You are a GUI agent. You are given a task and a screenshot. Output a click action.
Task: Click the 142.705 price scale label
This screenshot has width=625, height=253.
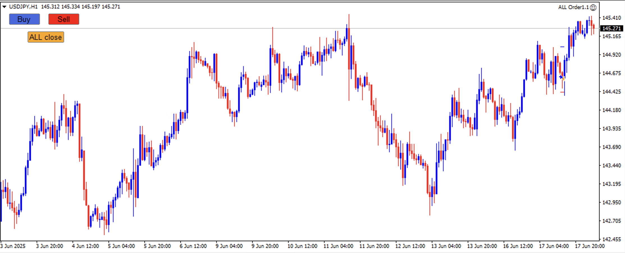612,221
